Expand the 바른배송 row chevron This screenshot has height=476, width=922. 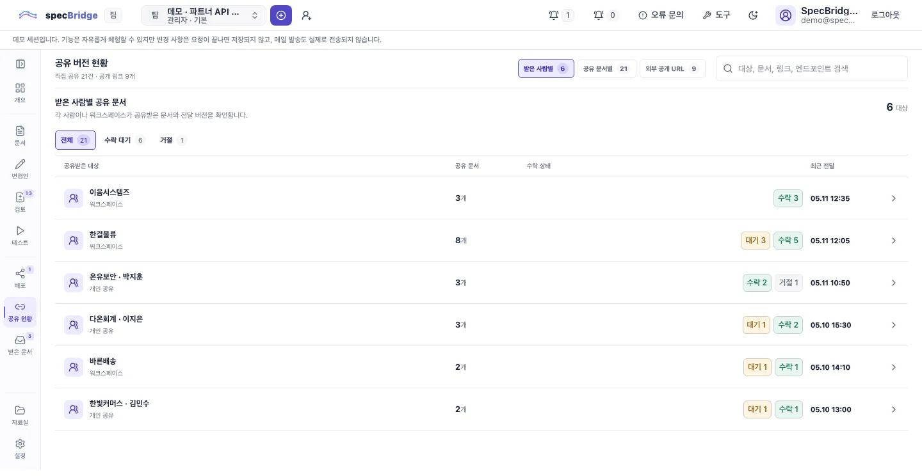click(x=894, y=367)
